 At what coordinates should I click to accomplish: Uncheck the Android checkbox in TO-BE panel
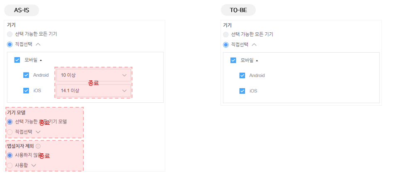coord(242,75)
